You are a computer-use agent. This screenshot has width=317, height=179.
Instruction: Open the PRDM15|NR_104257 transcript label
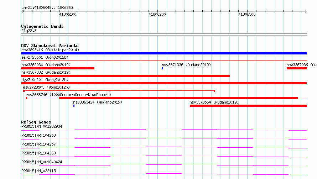(x=38, y=144)
